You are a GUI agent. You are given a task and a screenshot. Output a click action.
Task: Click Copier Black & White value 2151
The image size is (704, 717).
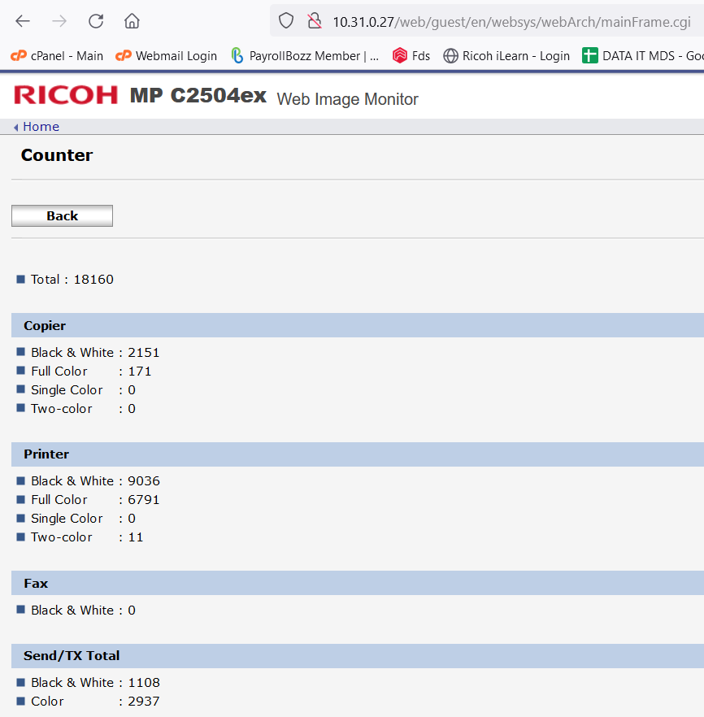point(144,353)
